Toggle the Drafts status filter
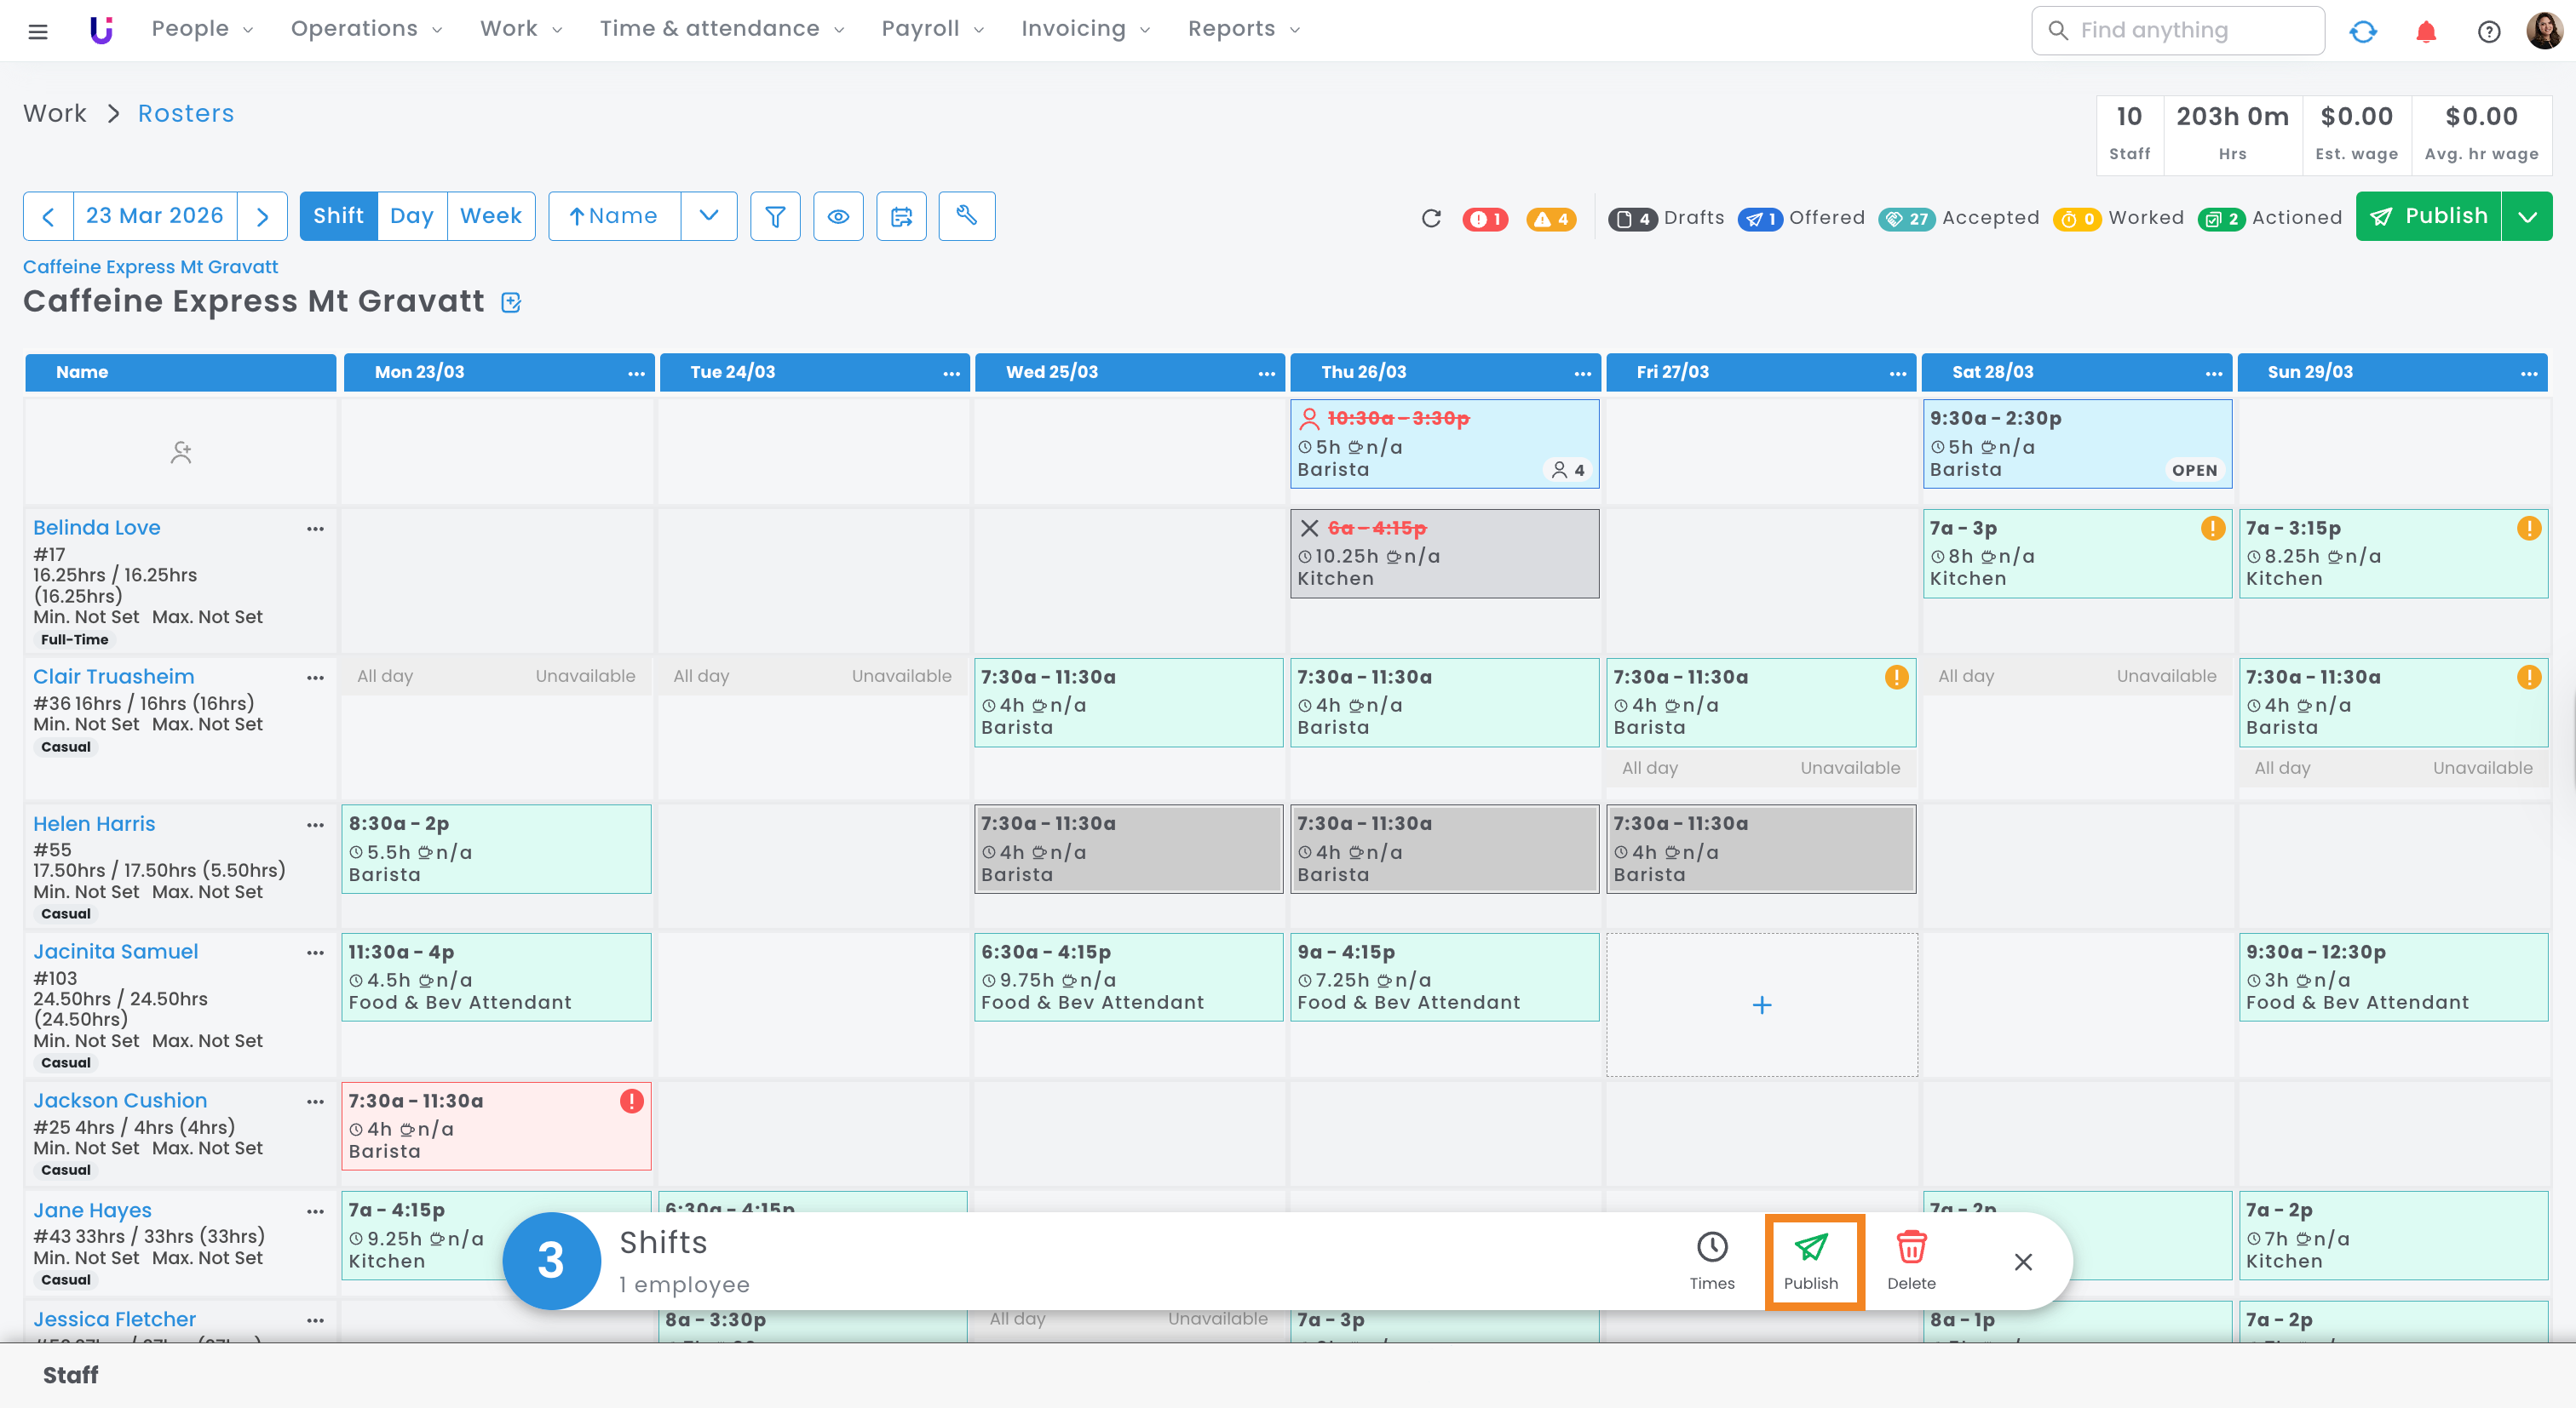 (x=1666, y=218)
